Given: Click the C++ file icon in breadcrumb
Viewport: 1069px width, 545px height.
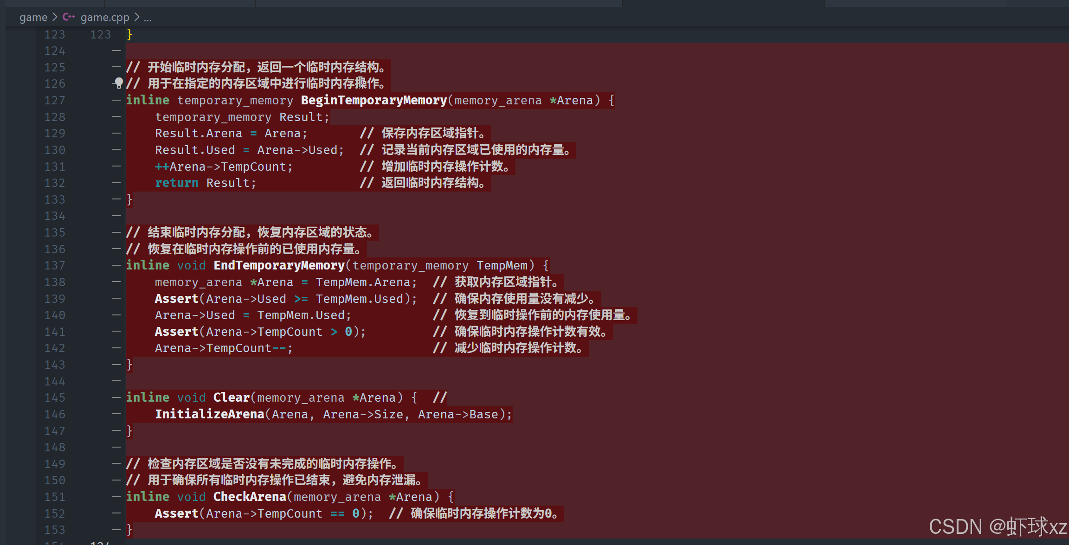Looking at the screenshot, I should (x=69, y=17).
